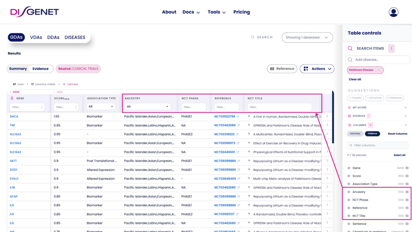Open the Tools dropdown menu

pos(216,12)
